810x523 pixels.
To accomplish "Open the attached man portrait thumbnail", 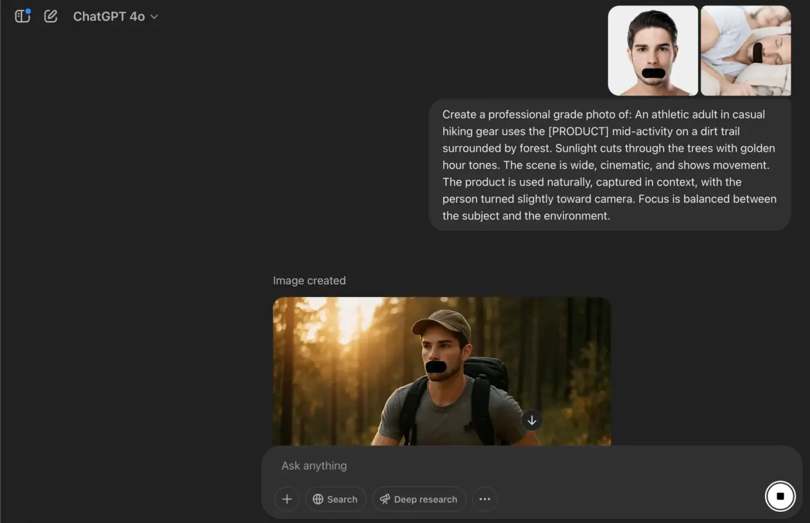I will (x=653, y=51).
